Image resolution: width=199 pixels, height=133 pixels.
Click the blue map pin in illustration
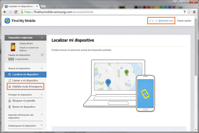[108, 83]
